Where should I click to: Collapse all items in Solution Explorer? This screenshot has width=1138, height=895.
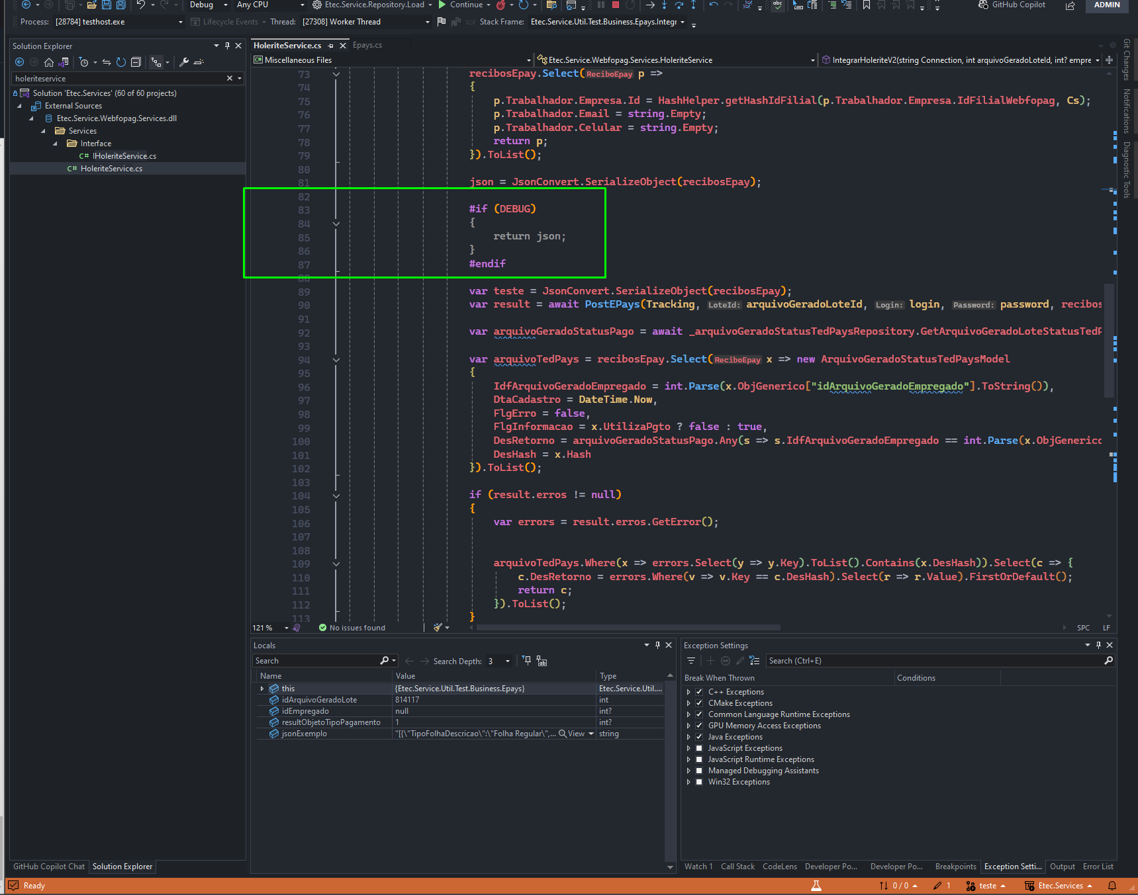[136, 62]
